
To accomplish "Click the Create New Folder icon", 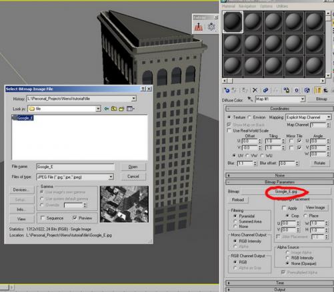I will tap(121, 108).
